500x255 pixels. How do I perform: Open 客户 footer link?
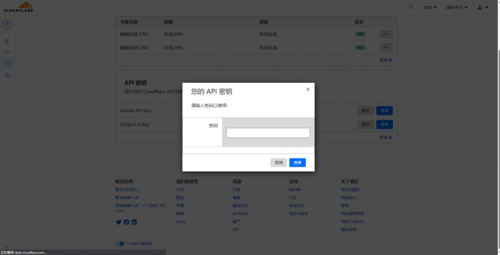point(236,222)
